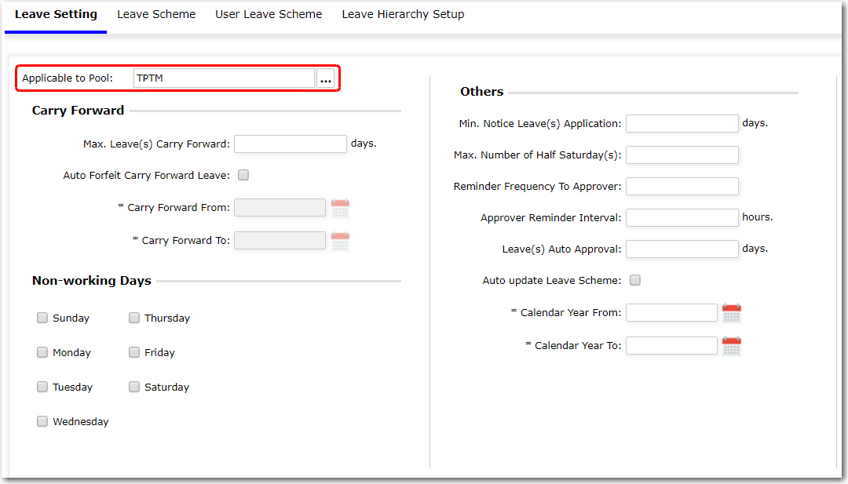Mark Sunday as a non-working day
Image resolution: width=848 pixels, height=484 pixels.
pyautogui.click(x=42, y=318)
